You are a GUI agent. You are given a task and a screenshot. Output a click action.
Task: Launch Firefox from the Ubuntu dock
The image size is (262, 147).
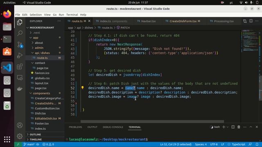pyautogui.click(x=7, y=14)
